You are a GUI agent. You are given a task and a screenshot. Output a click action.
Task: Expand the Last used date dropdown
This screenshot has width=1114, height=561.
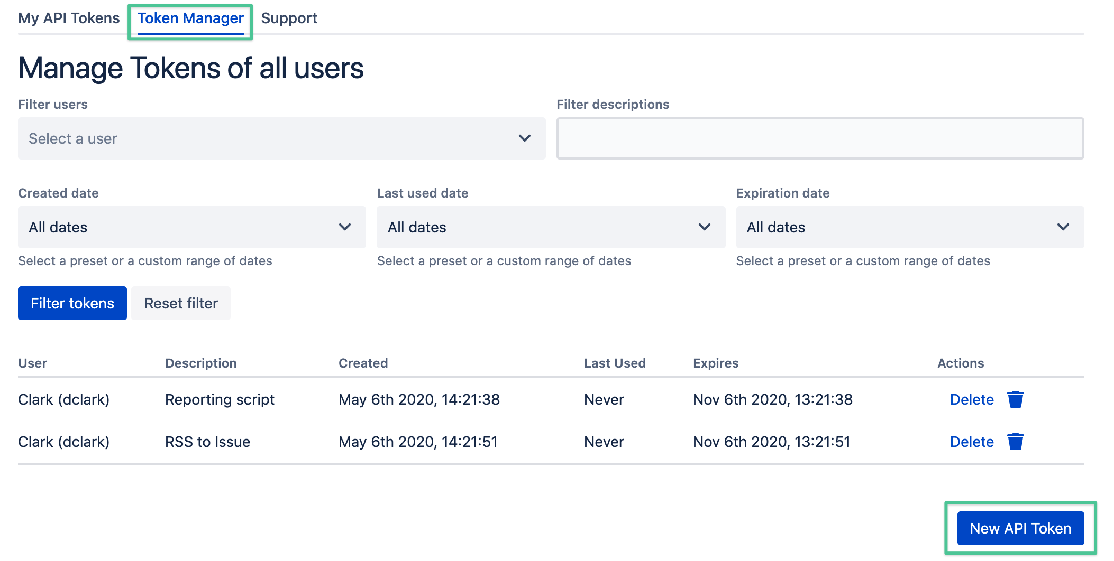(x=540, y=227)
